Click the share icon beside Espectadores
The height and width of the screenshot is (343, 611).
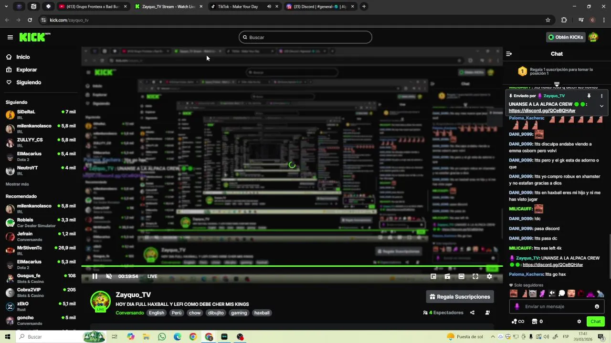tap(472, 313)
